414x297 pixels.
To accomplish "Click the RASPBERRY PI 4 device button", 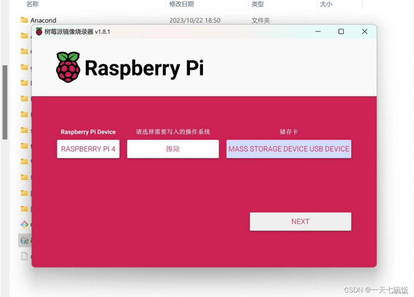I will [x=88, y=149].
